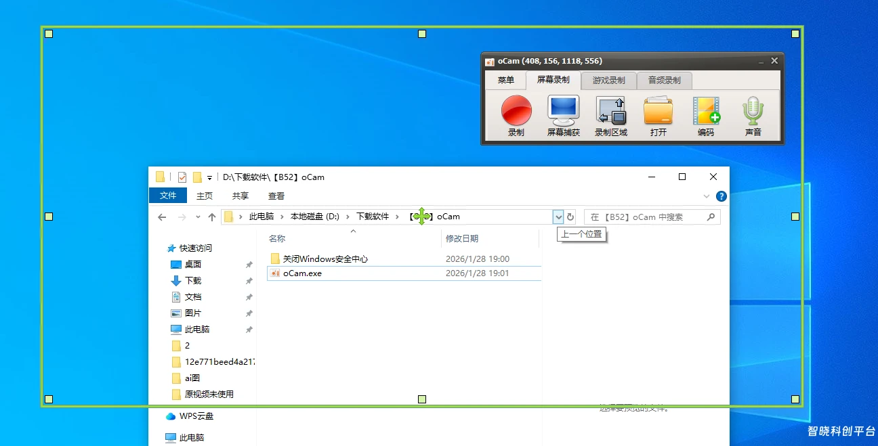Expand the address bar previous locations dropdown

[x=558, y=217]
